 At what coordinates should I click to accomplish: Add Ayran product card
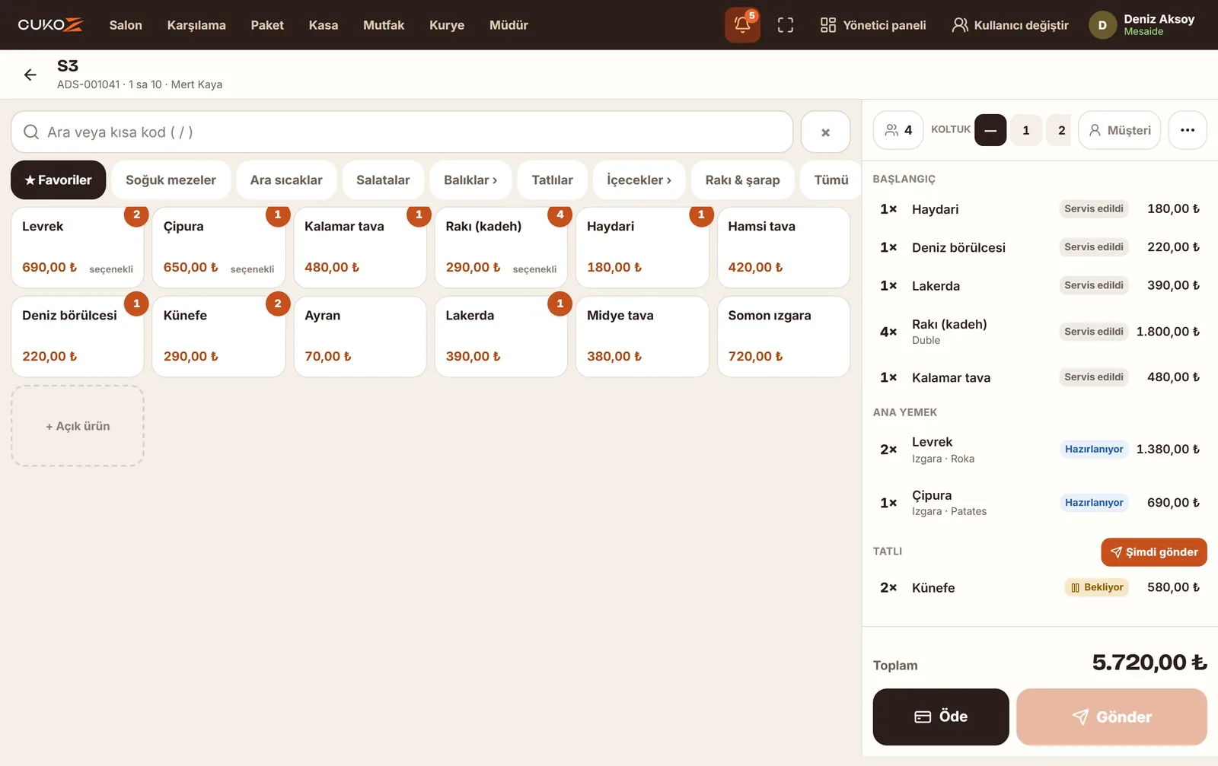(360, 337)
